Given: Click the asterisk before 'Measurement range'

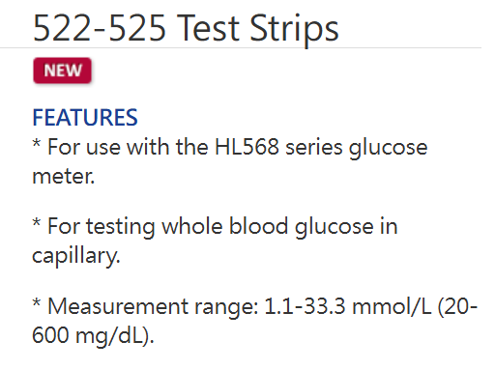Looking at the screenshot, I should pos(37,302).
